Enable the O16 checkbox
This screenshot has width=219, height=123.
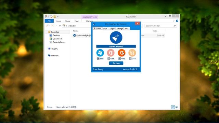coord(109,58)
